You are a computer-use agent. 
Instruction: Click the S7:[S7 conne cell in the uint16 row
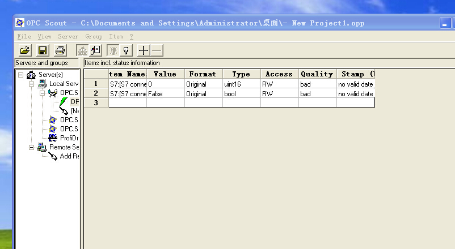tap(128, 84)
